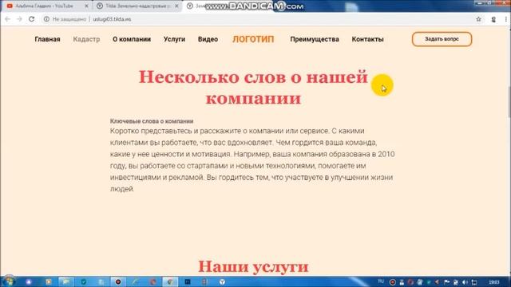This screenshot has height=287, width=511.
Task: Open the Главная menu item
Action: point(48,39)
